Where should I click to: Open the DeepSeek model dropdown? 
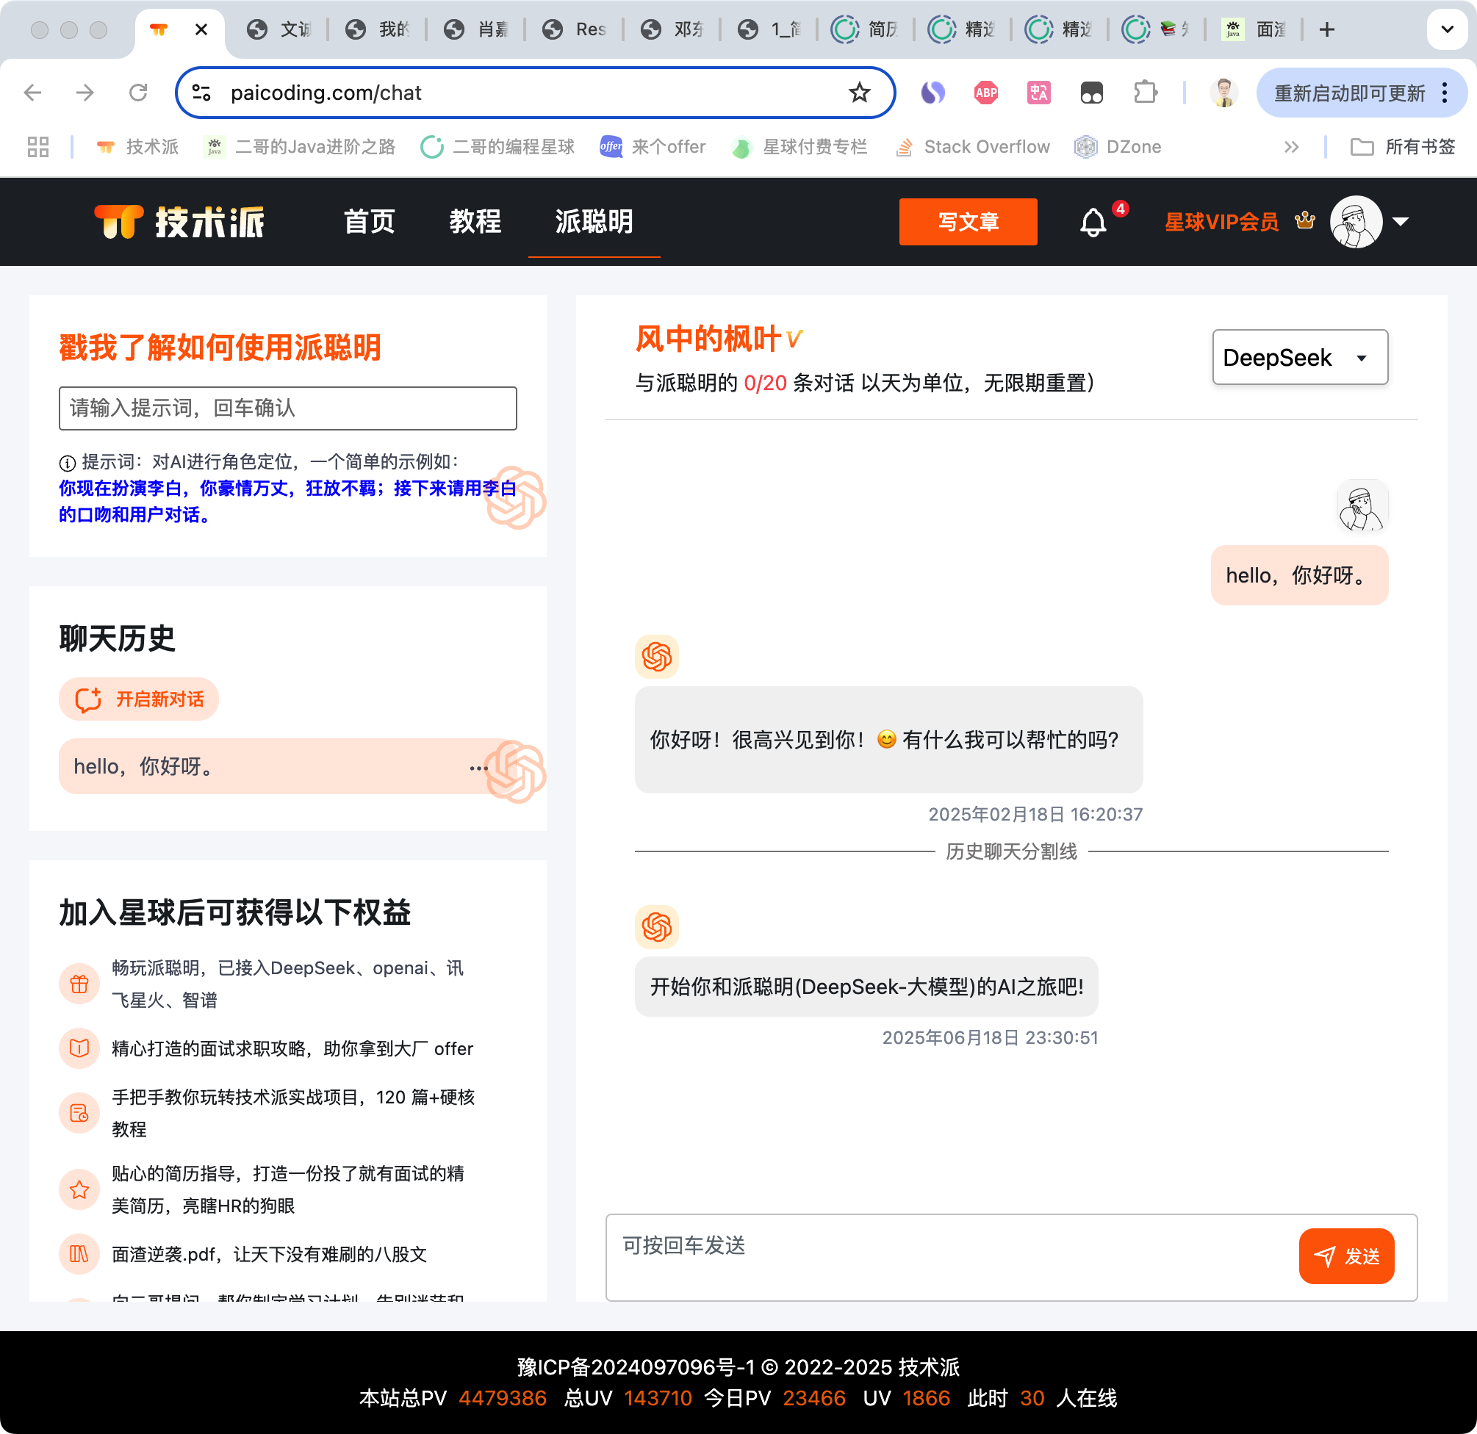tap(1300, 357)
